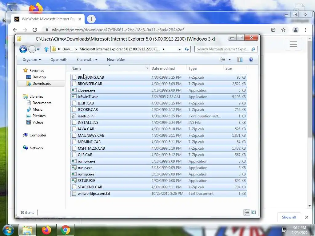
Task: Open the Chrome profile icon
Action: (x=296, y=30)
